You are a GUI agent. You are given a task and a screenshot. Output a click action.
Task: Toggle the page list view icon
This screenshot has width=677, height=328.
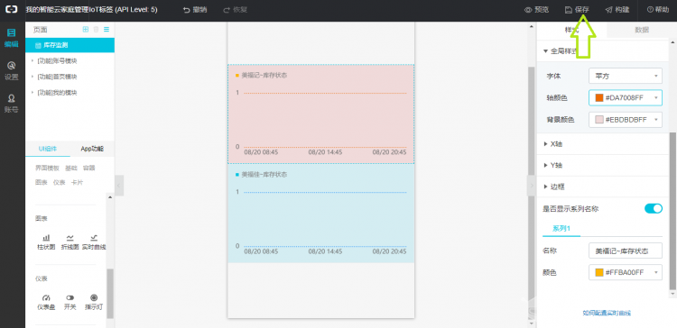(x=107, y=30)
